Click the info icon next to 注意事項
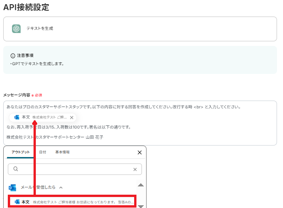This screenshot has width=283, height=208. coord(13,56)
